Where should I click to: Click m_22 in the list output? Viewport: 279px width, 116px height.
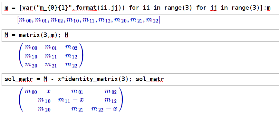152,20
